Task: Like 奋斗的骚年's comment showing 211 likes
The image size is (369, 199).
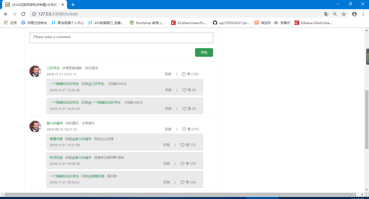Action: tap(184, 129)
